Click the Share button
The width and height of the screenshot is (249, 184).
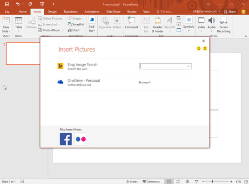tap(230, 12)
